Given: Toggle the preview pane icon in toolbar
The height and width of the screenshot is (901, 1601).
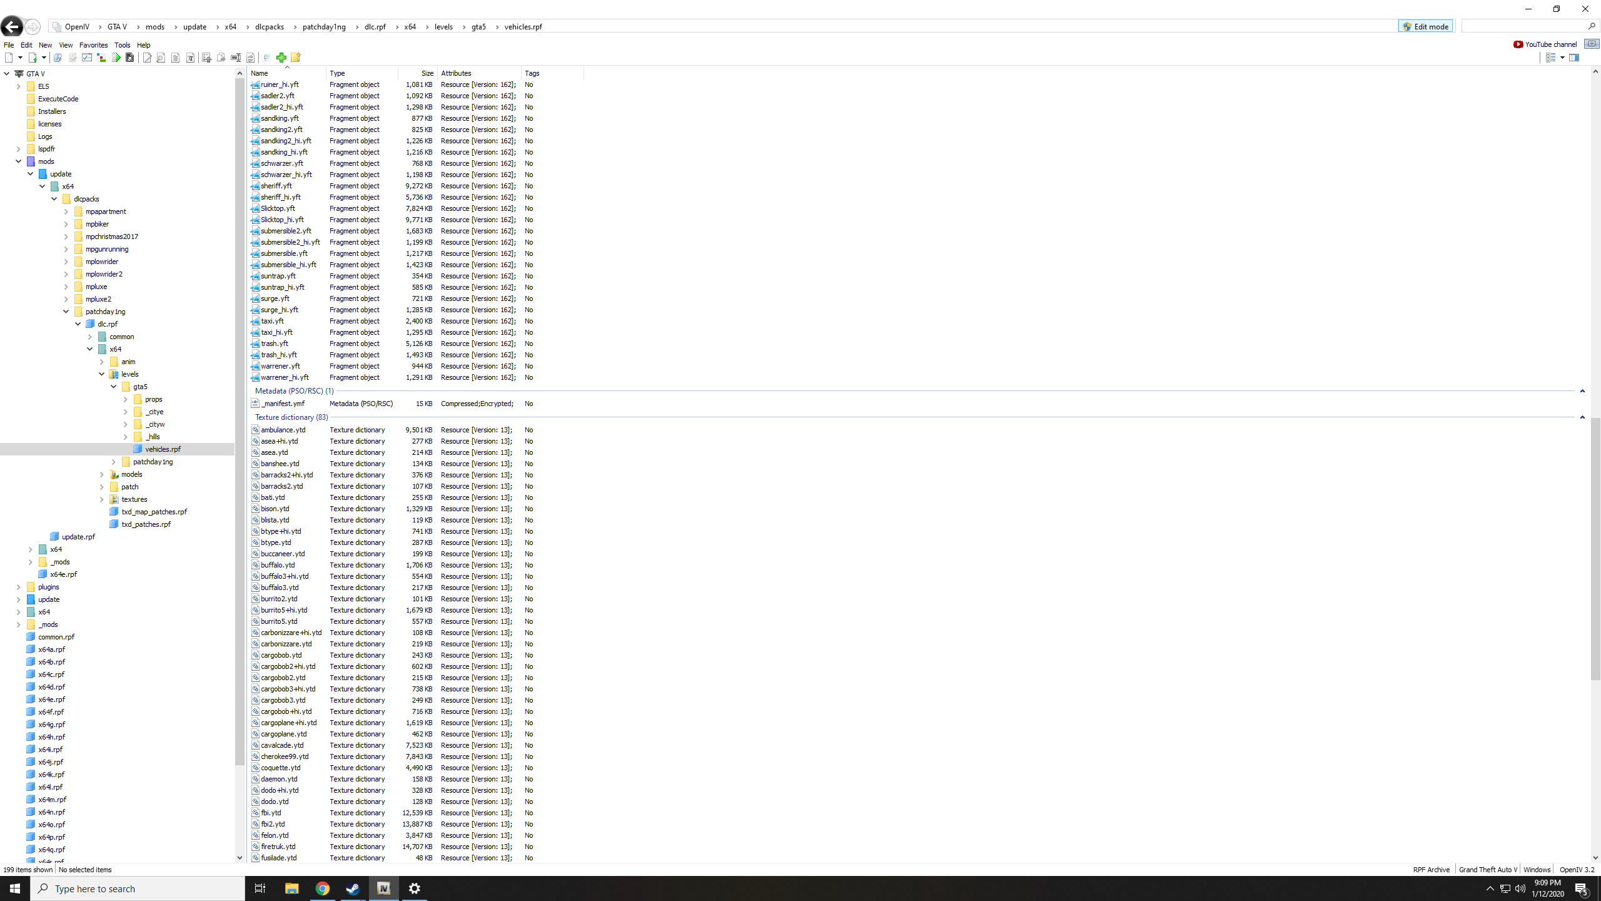Looking at the screenshot, I should (1574, 58).
